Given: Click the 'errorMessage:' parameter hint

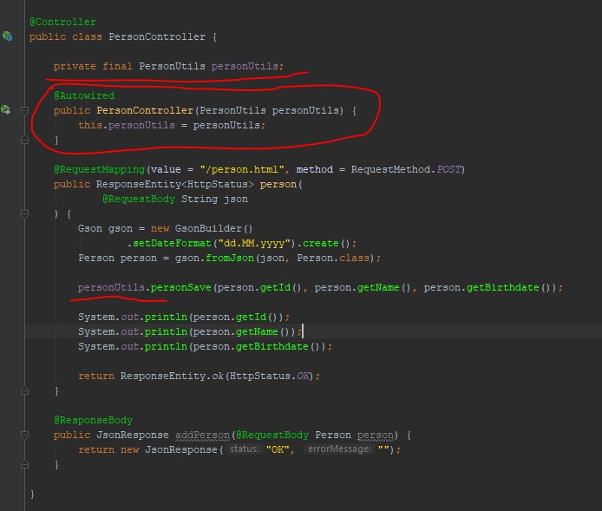Looking at the screenshot, I should pyautogui.click(x=339, y=449).
